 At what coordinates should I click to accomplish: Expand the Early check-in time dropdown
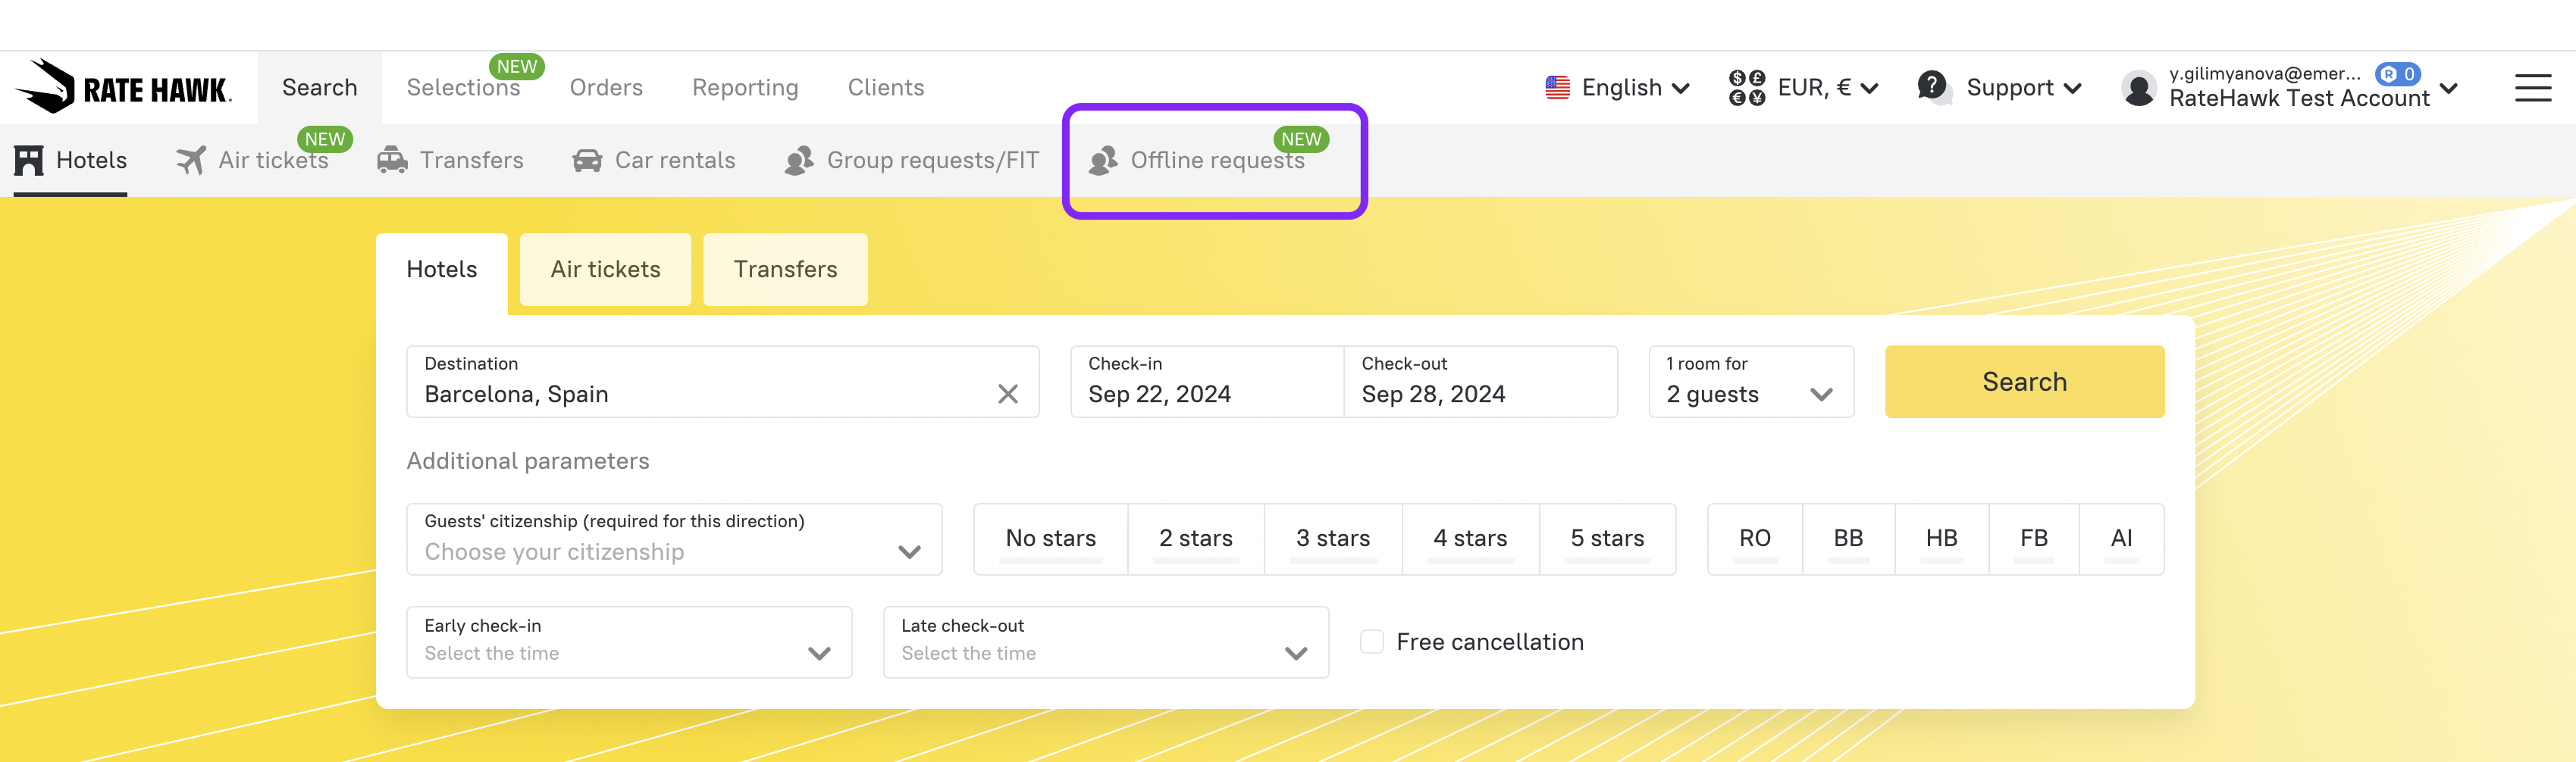(x=628, y=642)
